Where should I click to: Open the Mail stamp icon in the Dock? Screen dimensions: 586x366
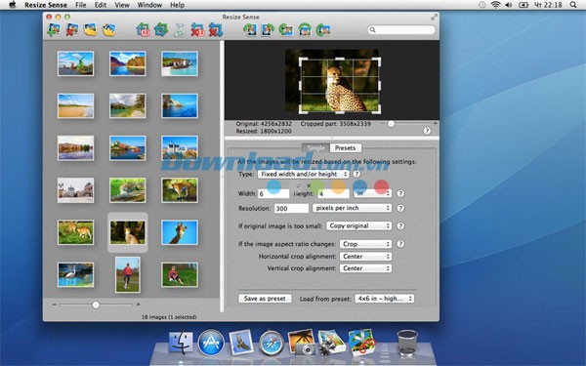pyautogui.click(x=241, y=342)
